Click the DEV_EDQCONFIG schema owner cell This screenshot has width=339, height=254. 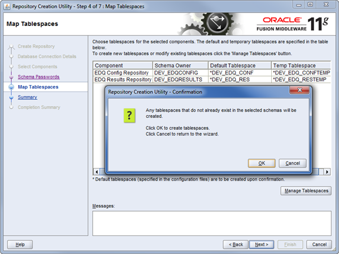click(x=180, y=73)
